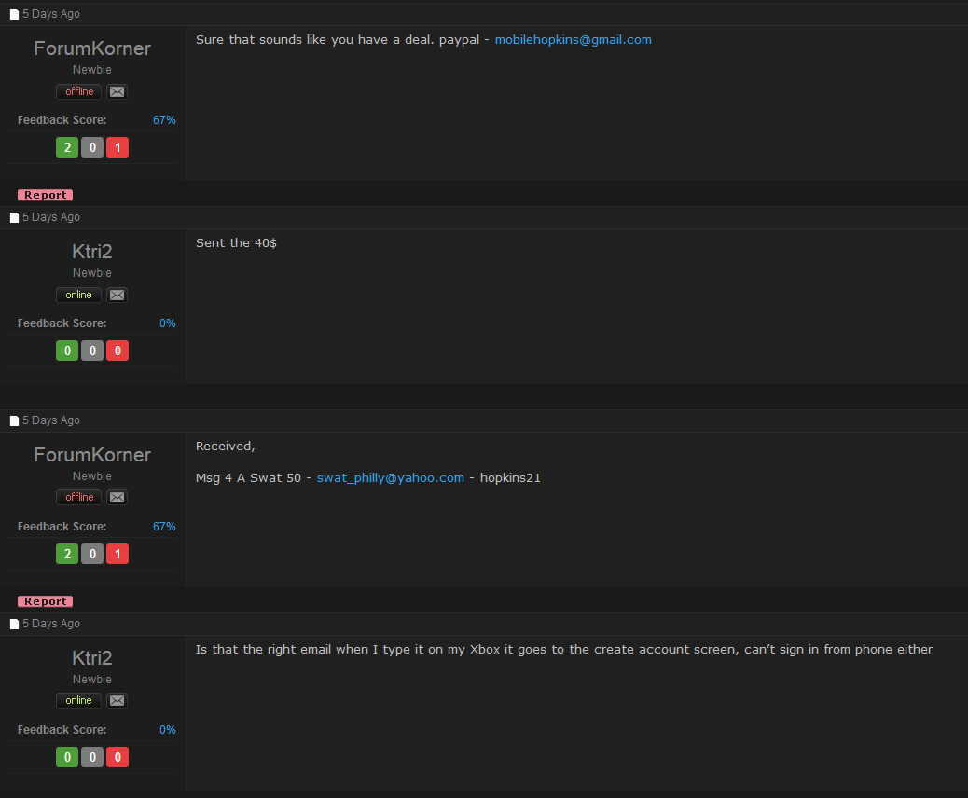Open ForumKorner's profile from the first post's username

click(92, 48)
